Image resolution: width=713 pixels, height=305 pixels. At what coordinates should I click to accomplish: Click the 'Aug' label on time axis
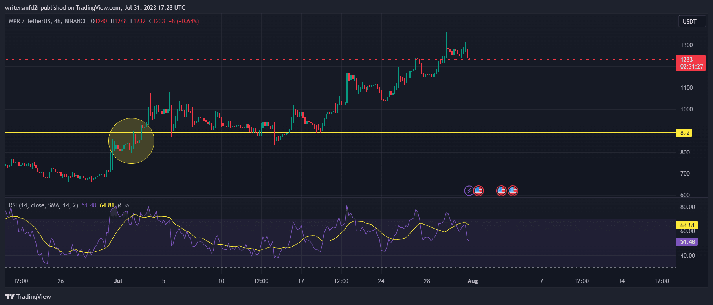point(473,281)
